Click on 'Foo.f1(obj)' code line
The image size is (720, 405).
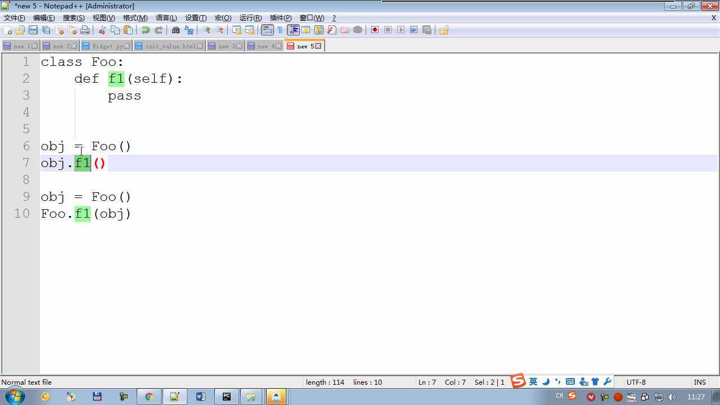(x=86, y=214)
